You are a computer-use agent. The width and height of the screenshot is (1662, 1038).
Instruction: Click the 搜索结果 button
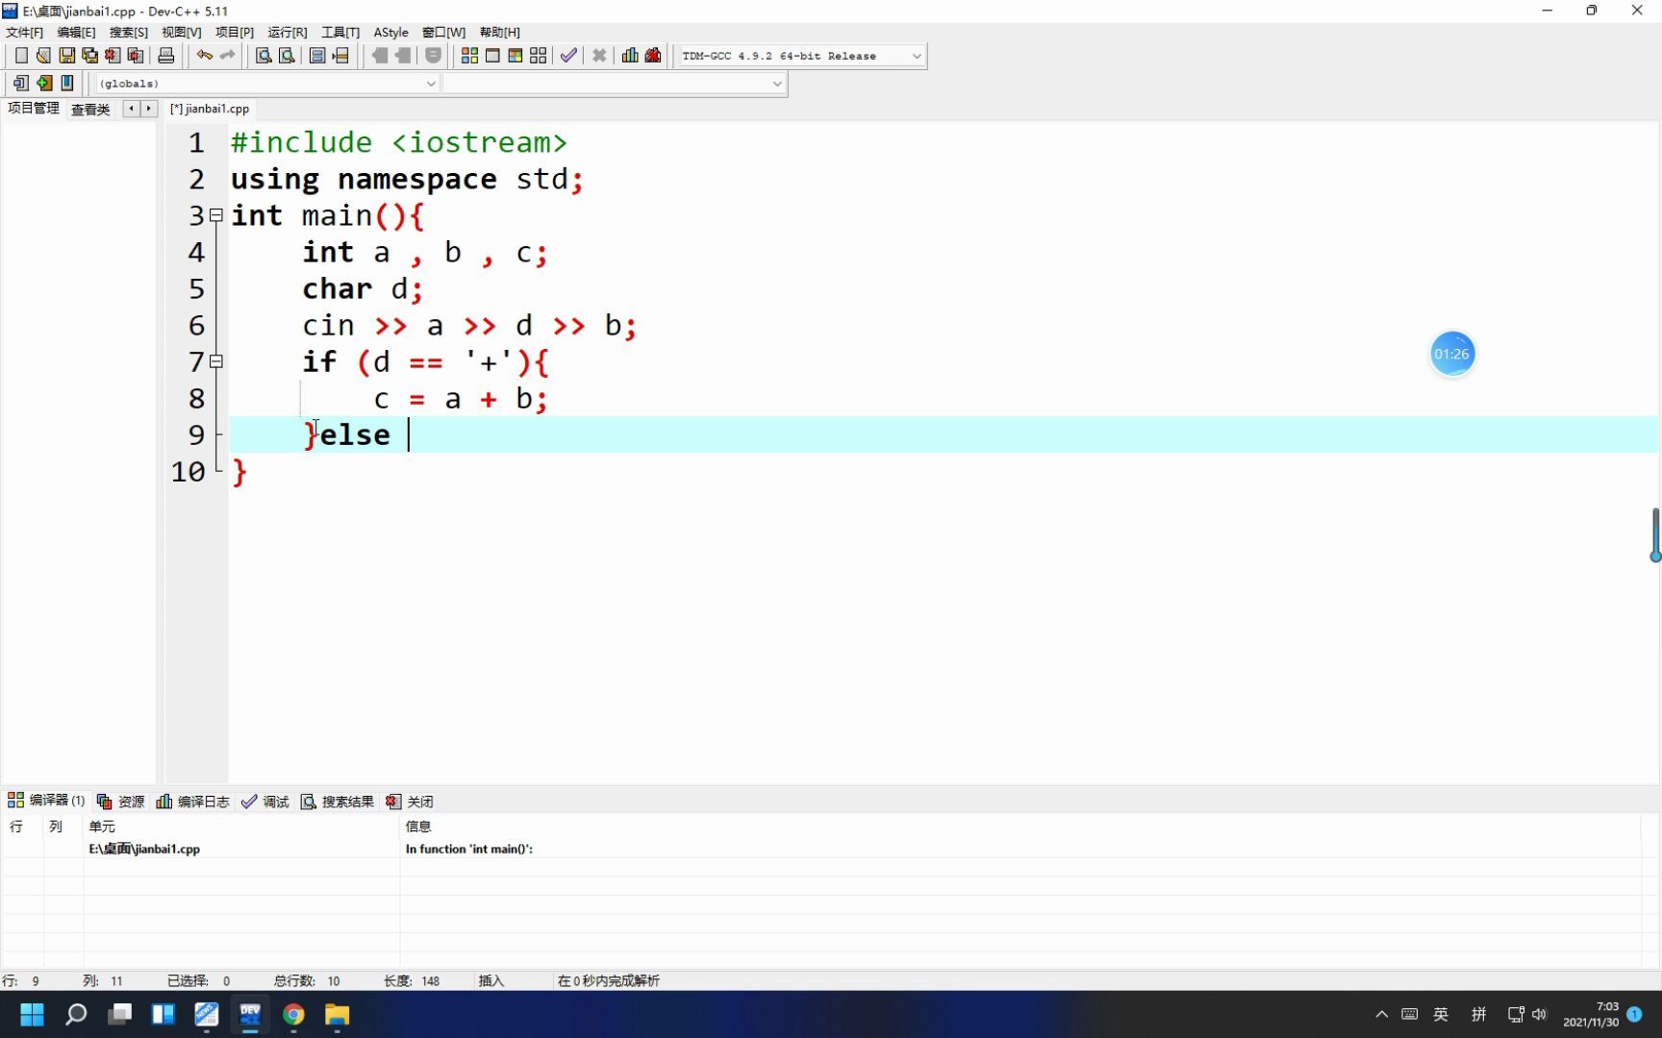coord(347,801)
